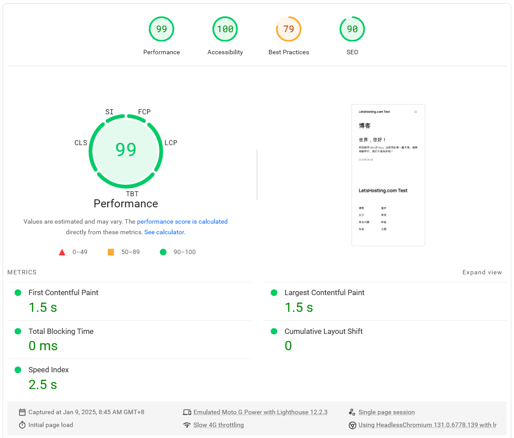Click the 'Initial page load' text
The width and height of the screenshot is (514, 438).
coord(51,425)
